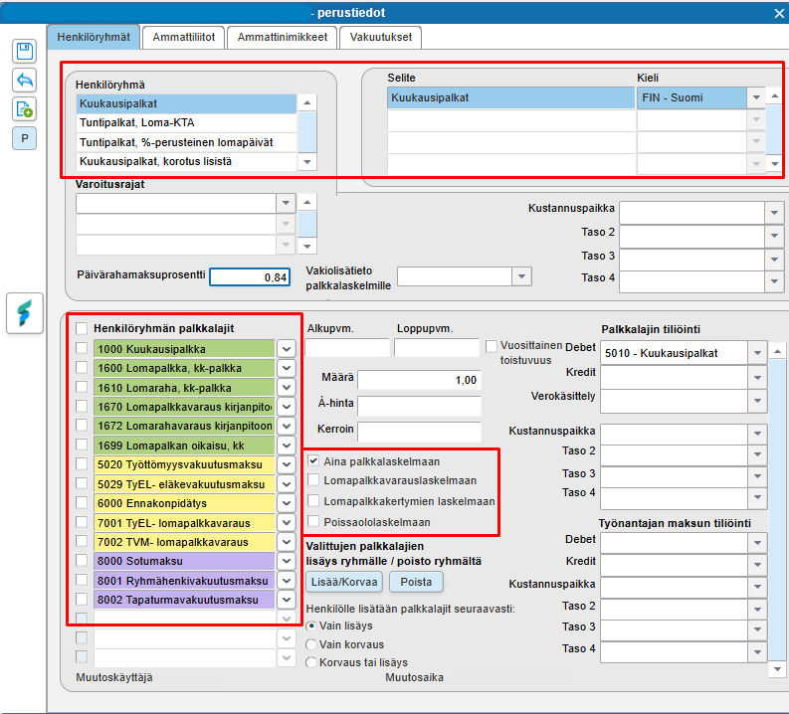The image size is (789, 714).
Task: Open the 5010 - Kuukausipalkat Debet dropdown
Action: coord(757,353)
